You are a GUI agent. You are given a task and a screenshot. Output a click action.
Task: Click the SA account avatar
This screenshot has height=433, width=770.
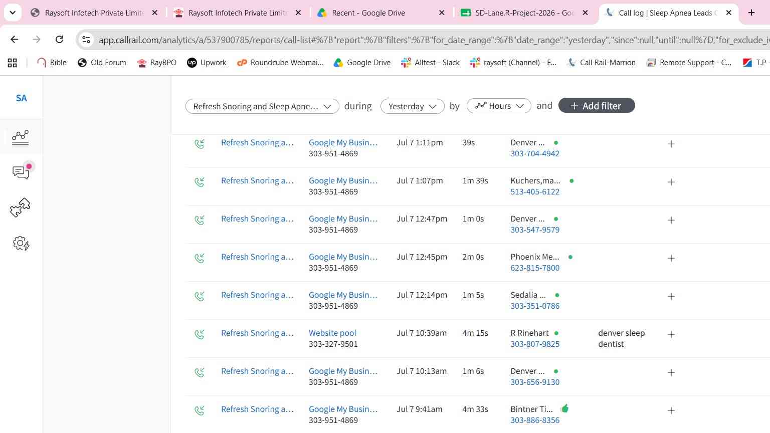[x=22, y=98]
